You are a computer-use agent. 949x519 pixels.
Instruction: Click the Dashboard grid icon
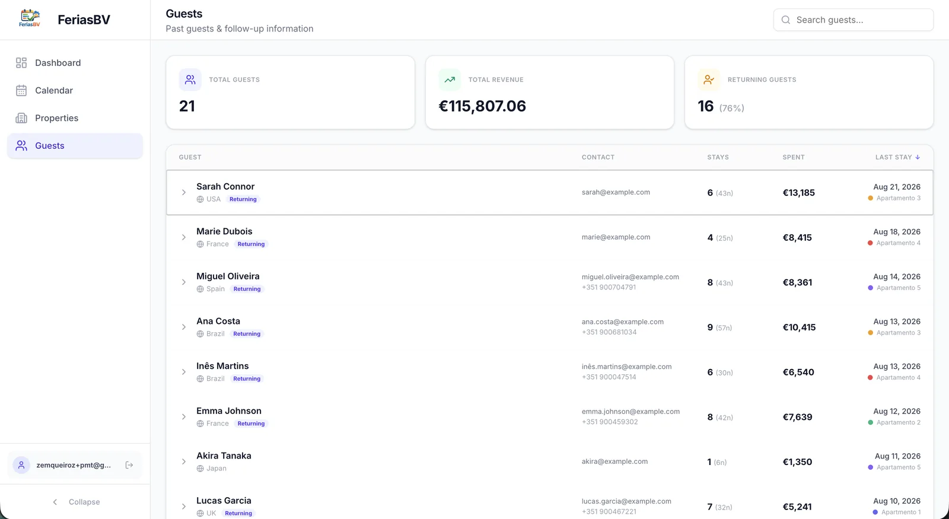pos(21,63)
